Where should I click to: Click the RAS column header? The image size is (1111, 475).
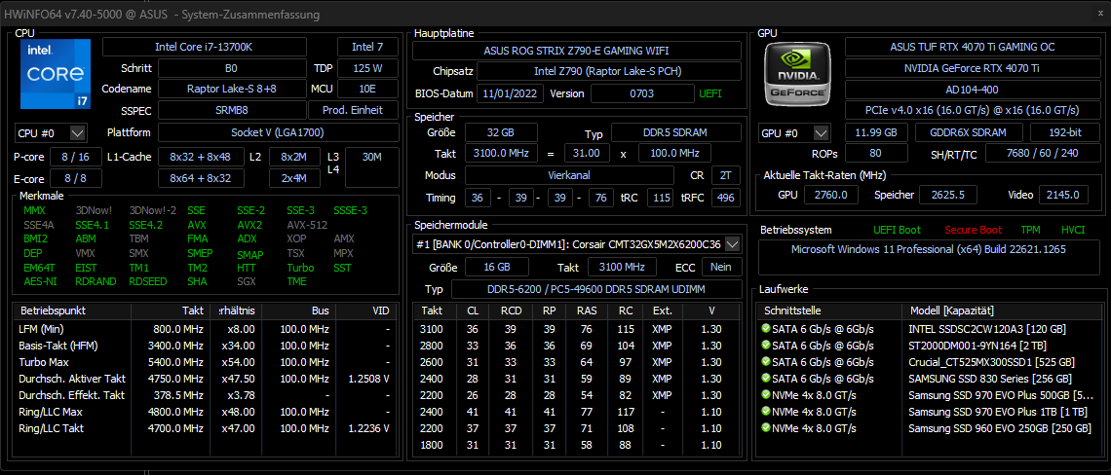tap(587, 311)
